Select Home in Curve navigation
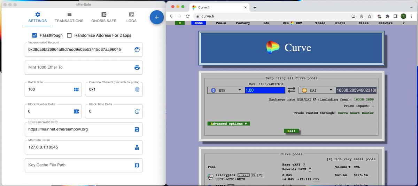The width and height of the screenshot is (418, 186). coord(199,23)
